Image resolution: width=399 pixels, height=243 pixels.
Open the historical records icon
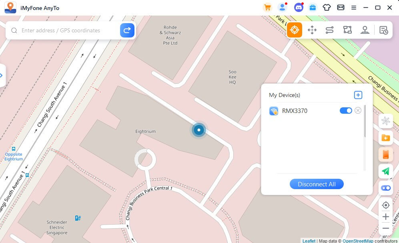click(x=383, y=30)
